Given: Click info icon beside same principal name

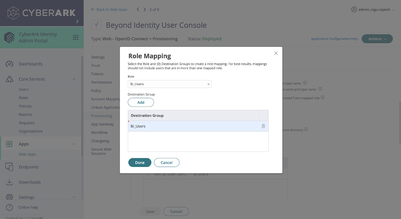Looking at the screenshot, I should click(x=320, y=89).
